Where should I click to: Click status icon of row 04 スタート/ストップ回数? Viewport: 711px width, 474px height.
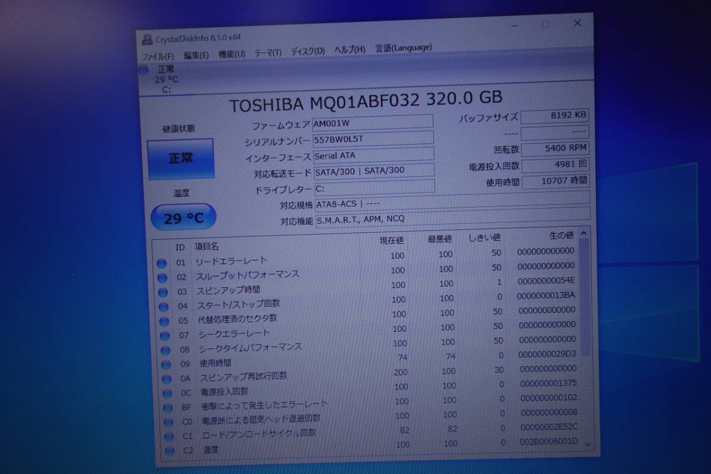[164, 307]
